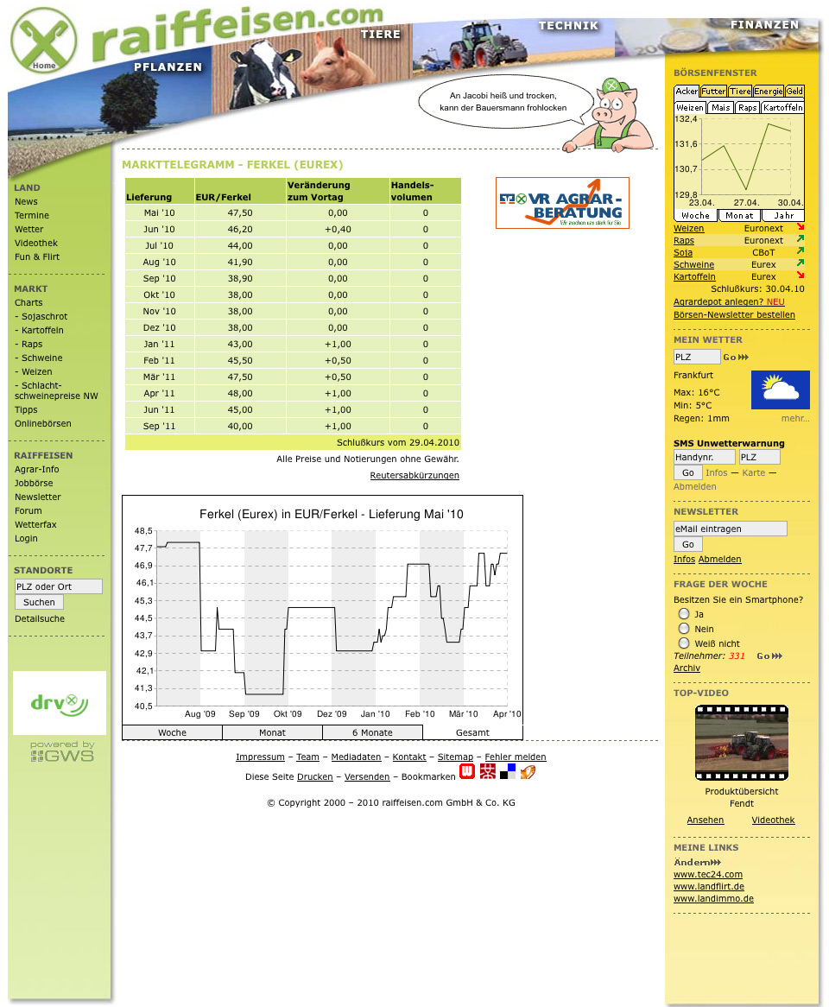Viewport: 829px width, 1007px height.
Task: Select the Ja radio button
Action: [x=684, y=614]
